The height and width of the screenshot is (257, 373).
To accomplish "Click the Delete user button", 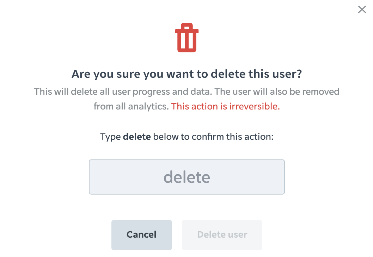I will 222,235.
